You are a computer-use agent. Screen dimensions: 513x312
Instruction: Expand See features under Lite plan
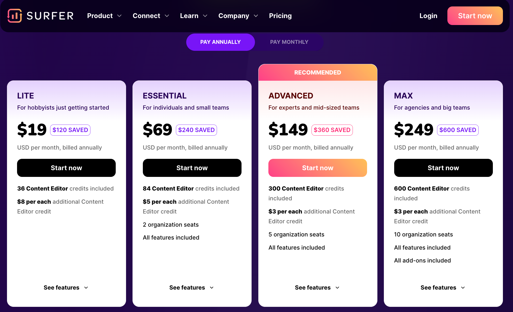66,287
